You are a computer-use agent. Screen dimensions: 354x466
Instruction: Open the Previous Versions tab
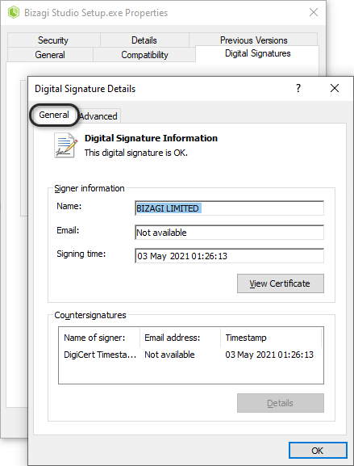[254, 40]
